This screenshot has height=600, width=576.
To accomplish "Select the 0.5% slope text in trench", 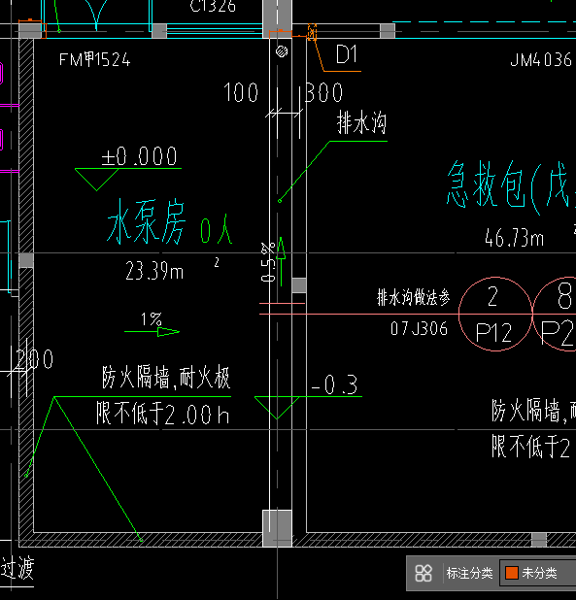I will pos(268,262).
